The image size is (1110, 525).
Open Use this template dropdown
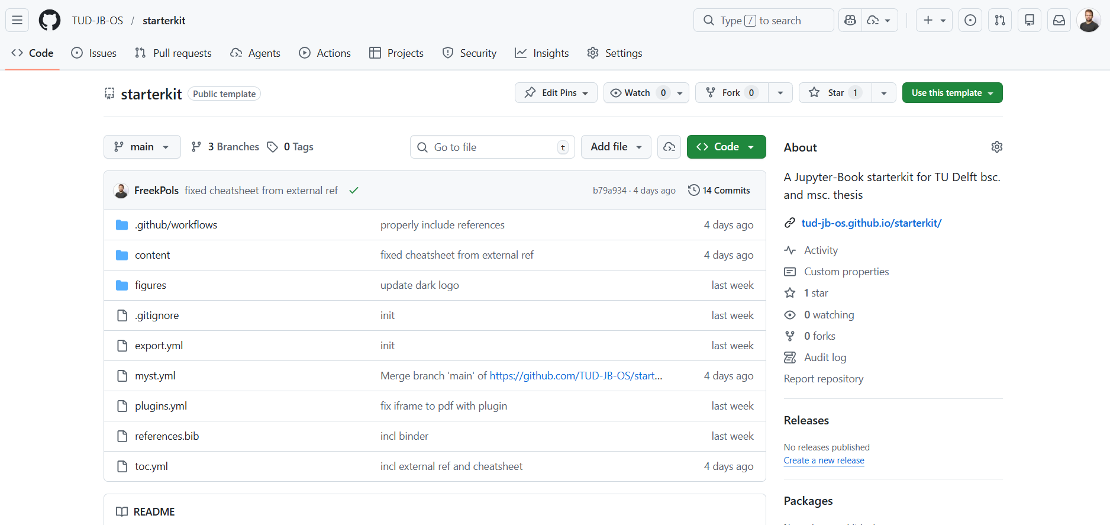[952, 93]
